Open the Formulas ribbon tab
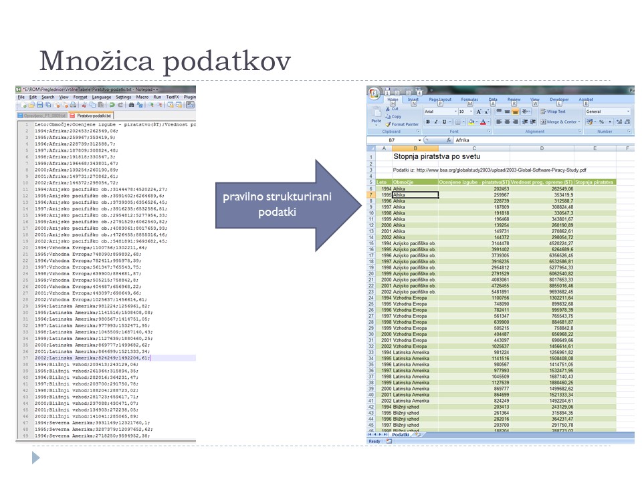Viewport: 642px width, 481px height. pos(469,100)
